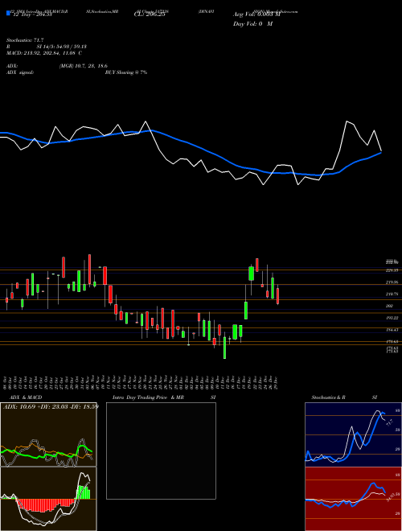
Task: Click the BUY Slowing @ 7% signal text
Action: (x=126, y=72)
